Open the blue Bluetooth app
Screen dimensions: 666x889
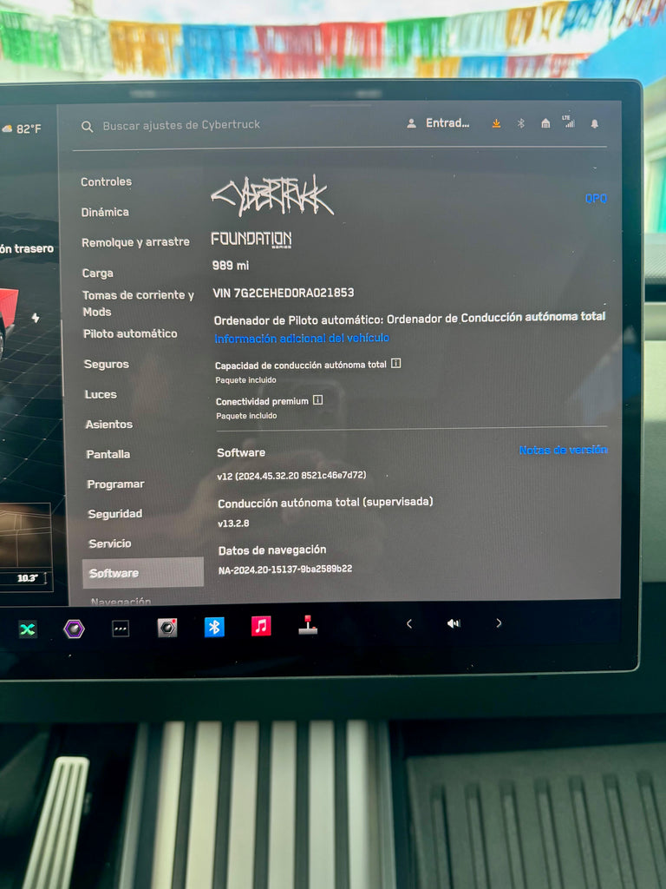(214, 627)
